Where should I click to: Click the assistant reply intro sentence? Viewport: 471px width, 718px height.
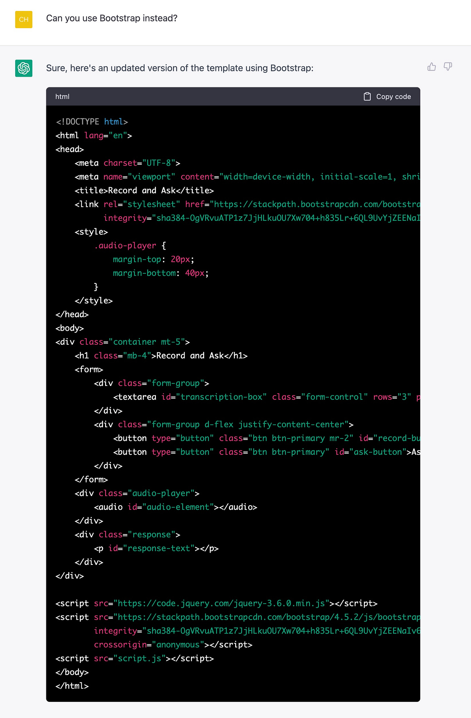coord(180,68)
